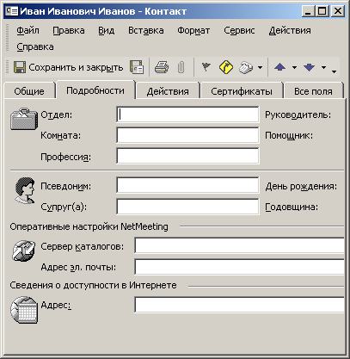Click the blue Next Item down arrow

[310, 67]
